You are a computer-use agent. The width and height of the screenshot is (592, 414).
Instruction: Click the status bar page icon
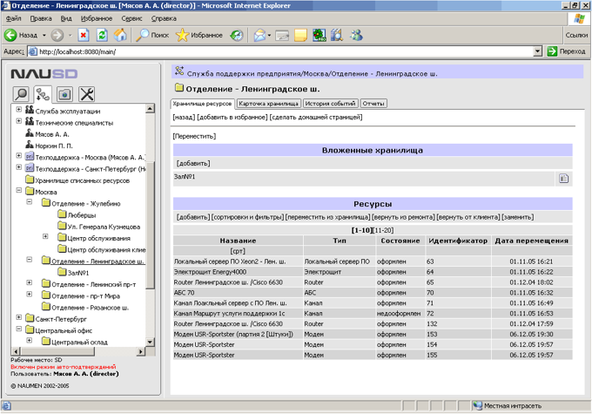tap(6, 406)
